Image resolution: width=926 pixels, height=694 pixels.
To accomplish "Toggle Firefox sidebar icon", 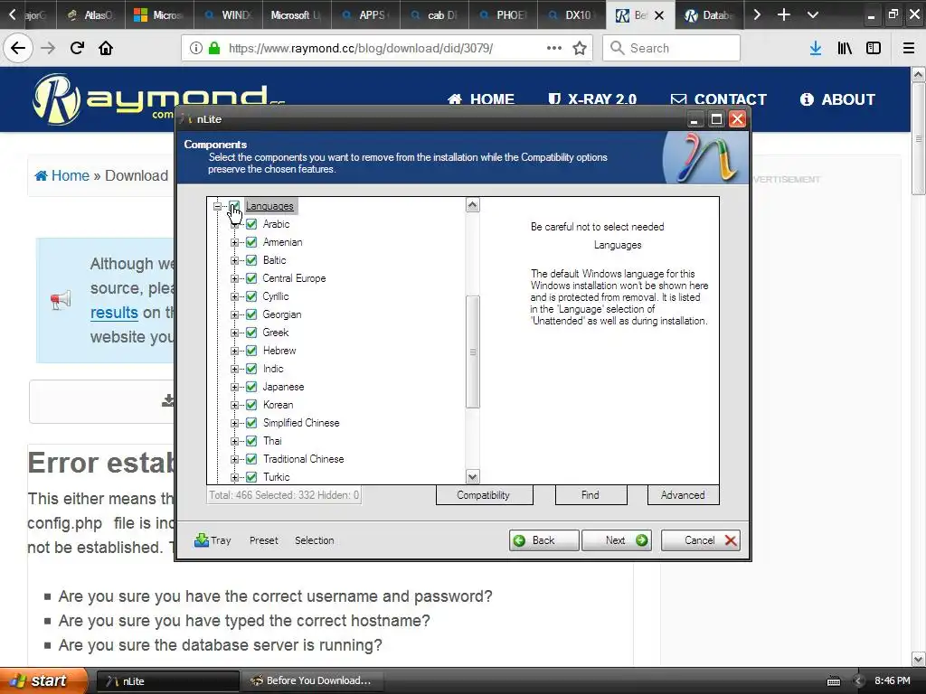I will 874,48.
